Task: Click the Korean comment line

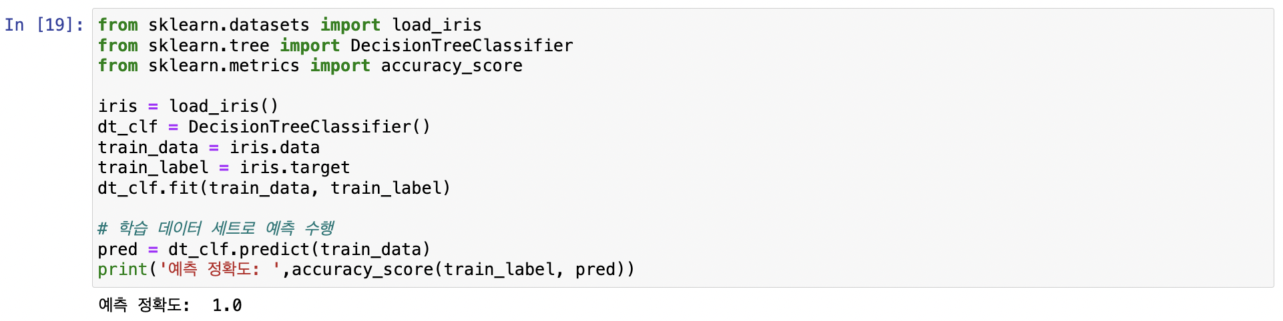Action: click(x=216, y=228)
